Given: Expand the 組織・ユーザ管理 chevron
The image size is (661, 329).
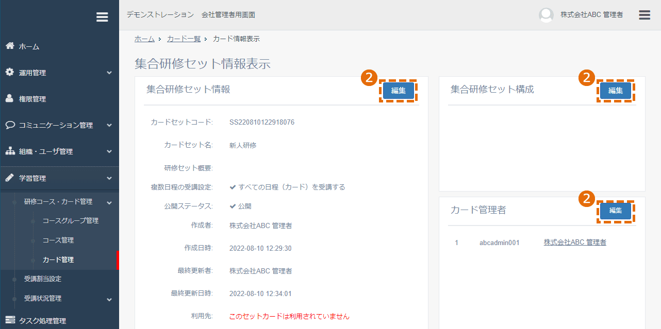Looking at the screenshot, I should pyautogui.click(x=109, y=151).
